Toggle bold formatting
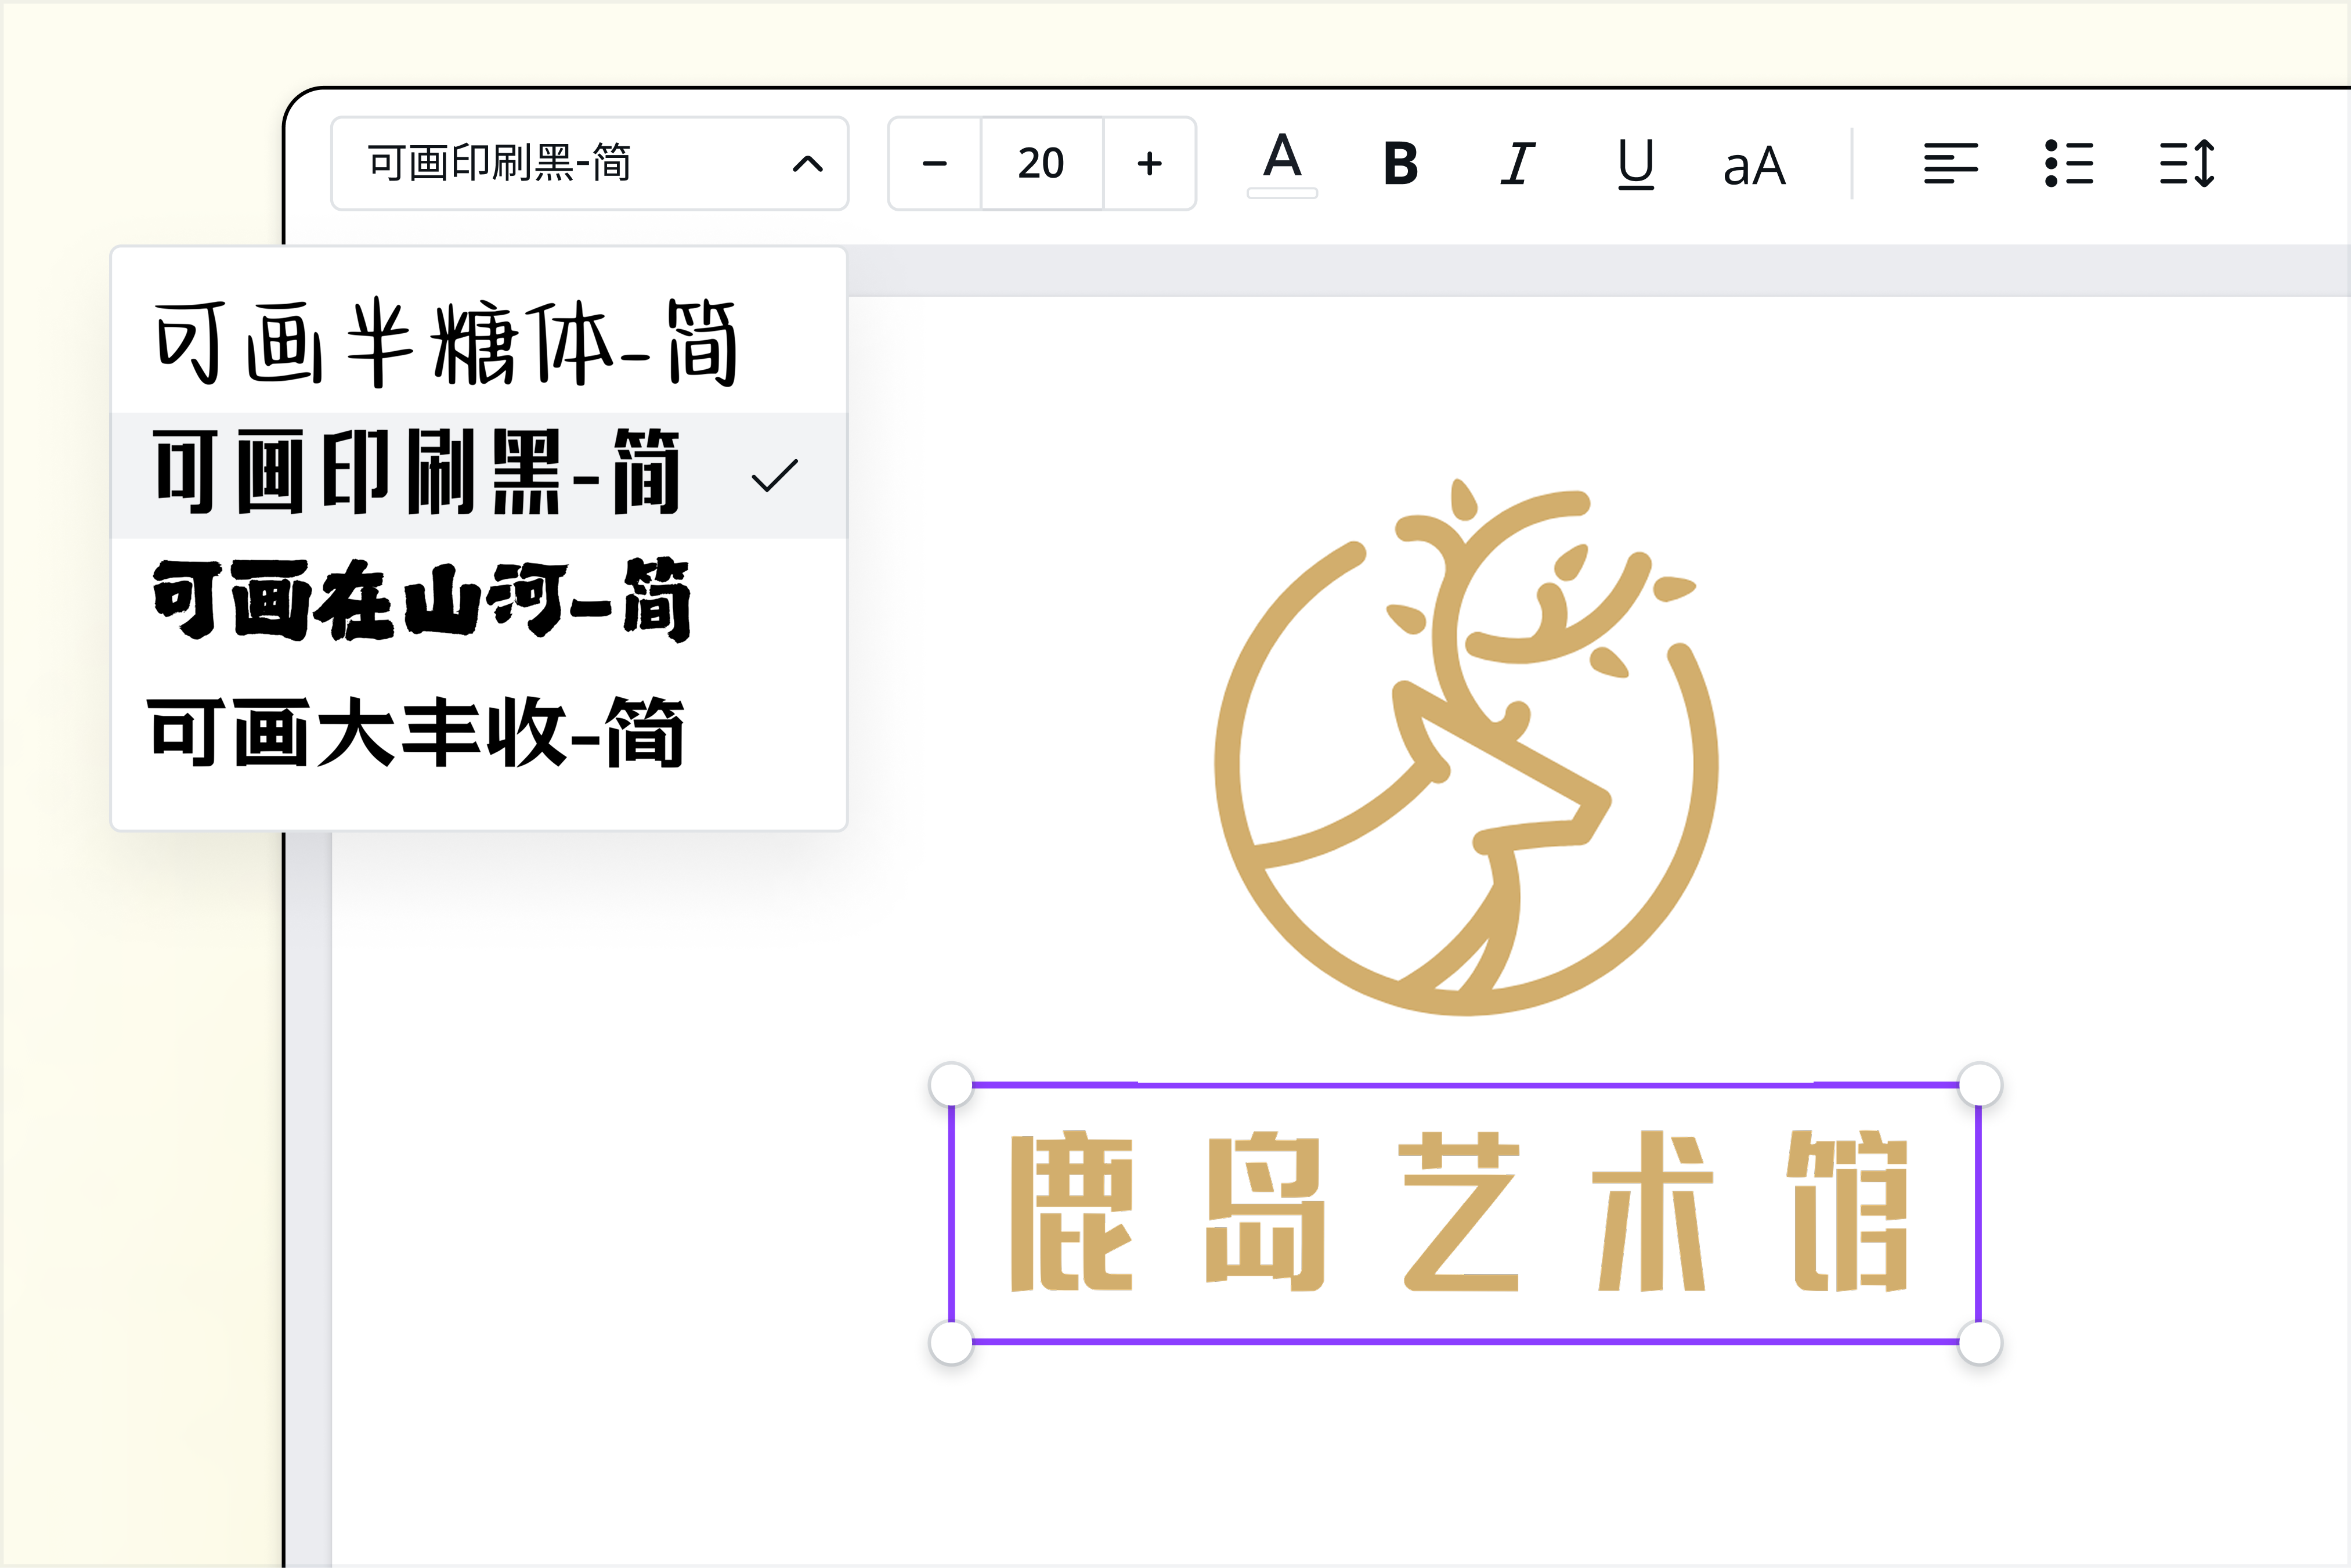Viewport: 2351px width, 1568px height. tap(1400, 164)
